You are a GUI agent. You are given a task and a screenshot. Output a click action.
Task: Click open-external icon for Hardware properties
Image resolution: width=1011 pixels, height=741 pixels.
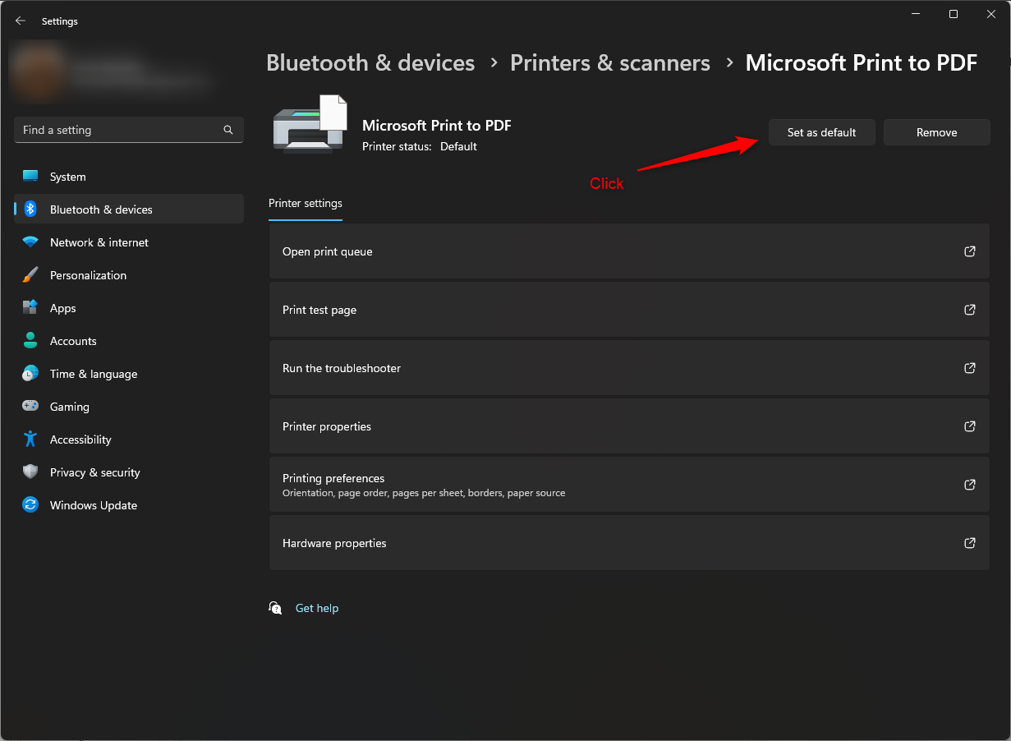click(970, 543)
